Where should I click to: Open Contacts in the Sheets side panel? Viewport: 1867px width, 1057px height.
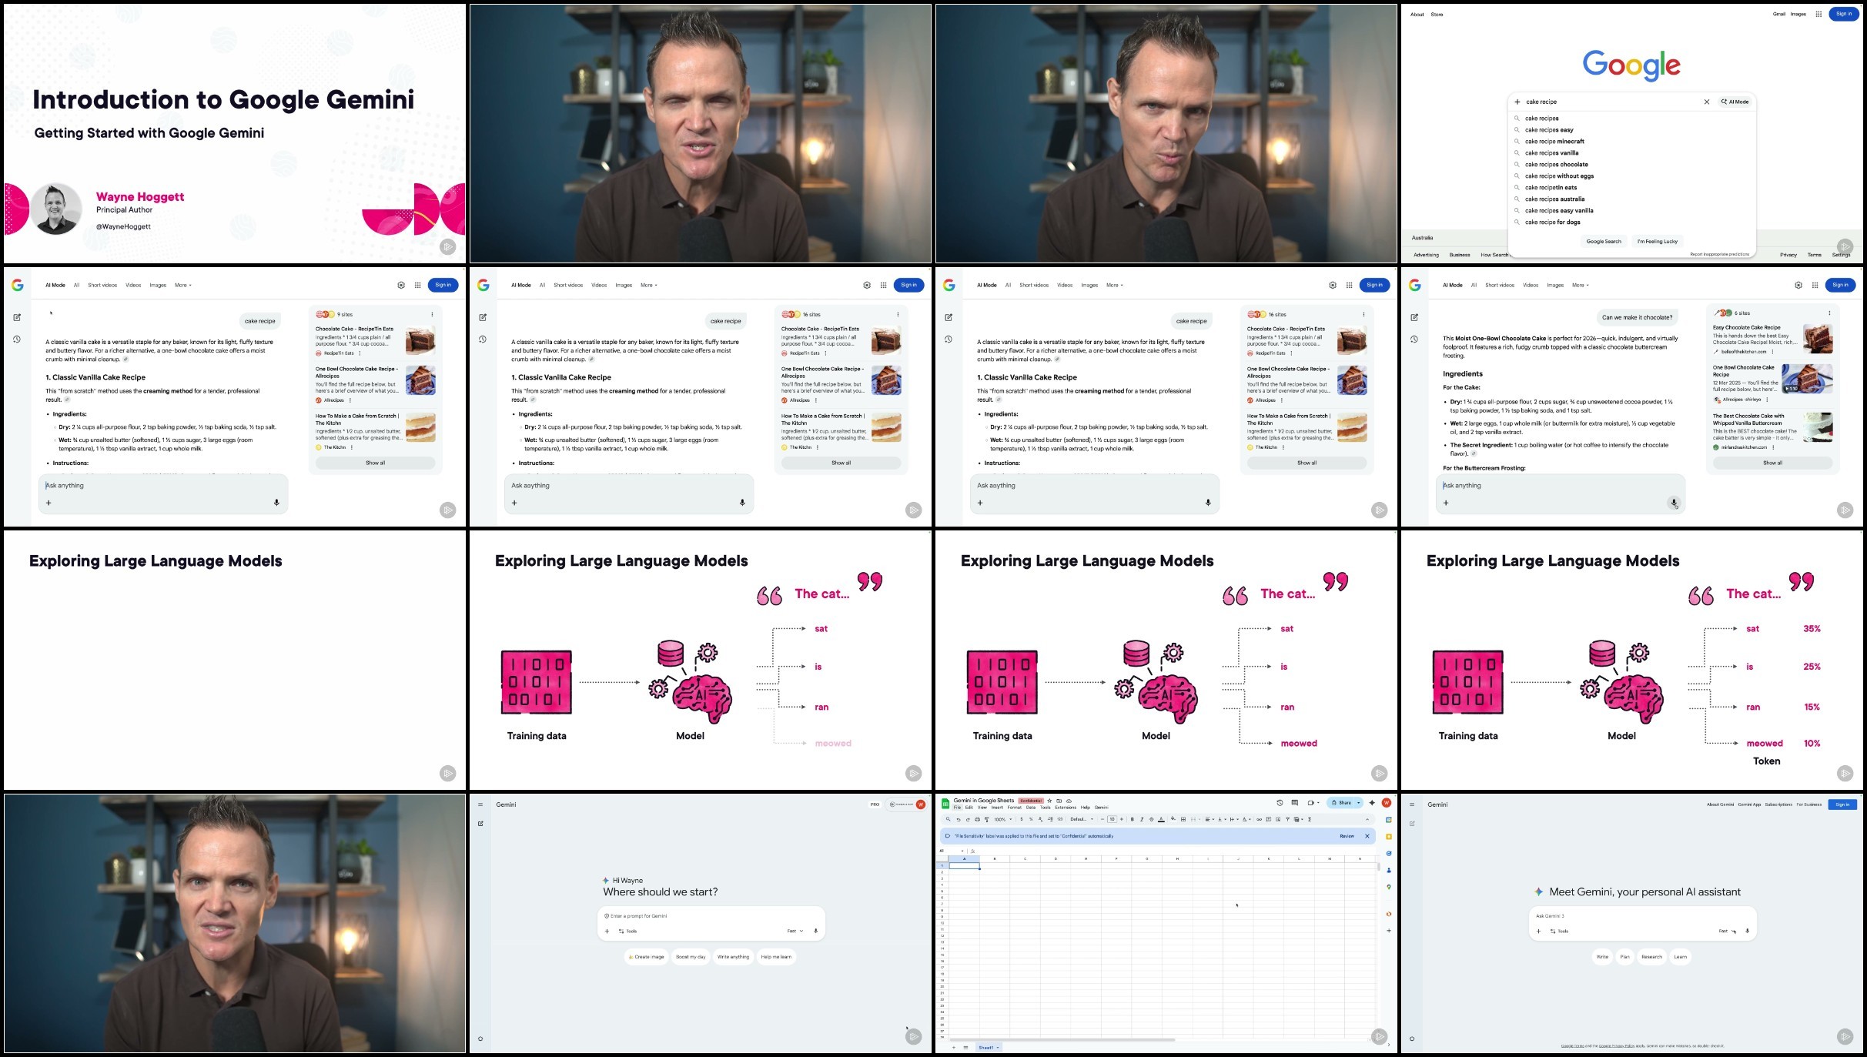tap(1389, 870)
